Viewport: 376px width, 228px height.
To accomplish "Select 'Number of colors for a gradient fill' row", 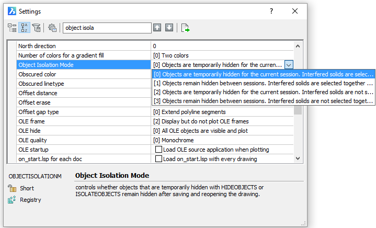I will pyautogui.click(x=84, y=55).
